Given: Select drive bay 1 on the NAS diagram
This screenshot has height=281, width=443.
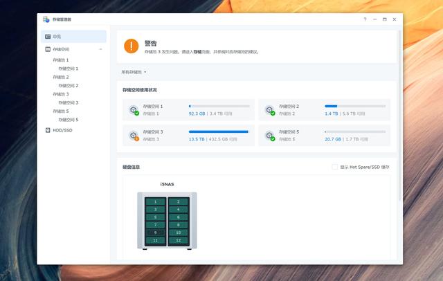Looking at the screenshot, I should tap(155, 201).
